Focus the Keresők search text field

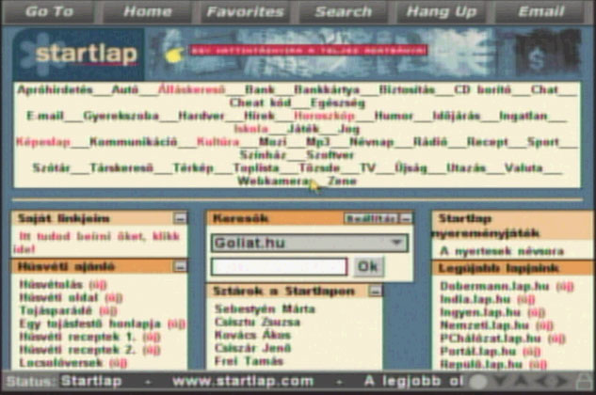tap(279, 267)
